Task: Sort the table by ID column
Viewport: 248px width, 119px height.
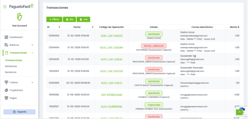Action: tap(59, 27)
